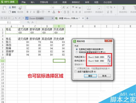
Task: Toggle Italic formatting
Action: tap(31, 12)
